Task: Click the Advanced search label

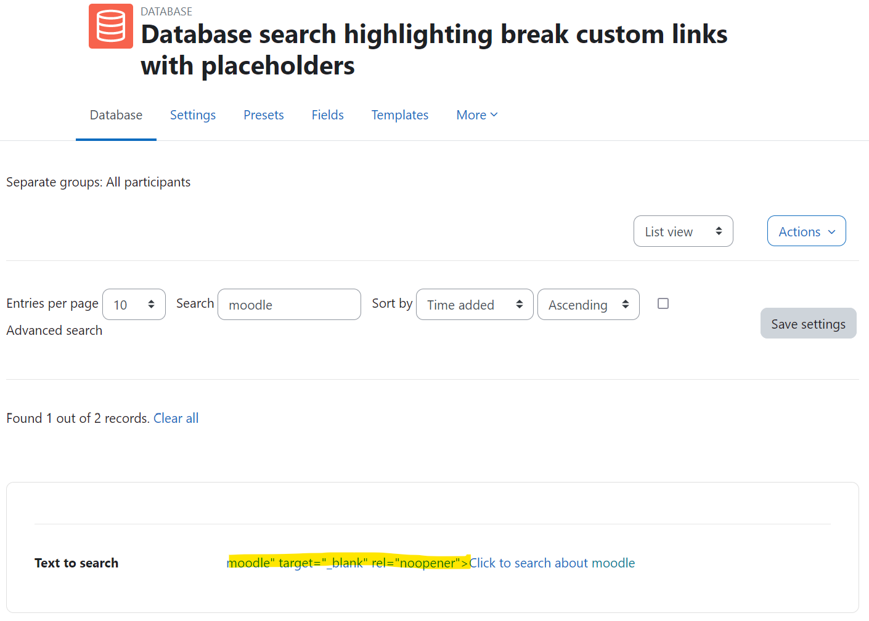Action: coord(54,331)
